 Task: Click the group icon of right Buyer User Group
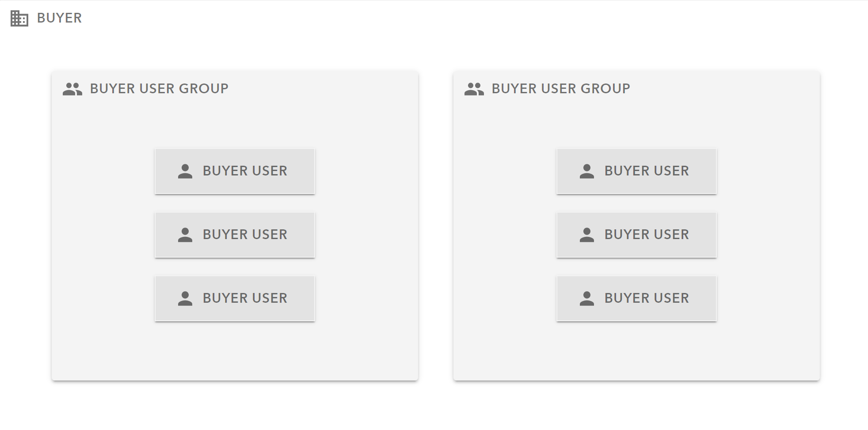click(474, 89)
